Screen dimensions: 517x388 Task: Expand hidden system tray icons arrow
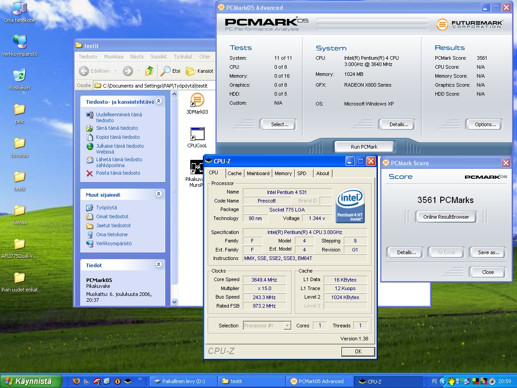[x=443, y=381]
